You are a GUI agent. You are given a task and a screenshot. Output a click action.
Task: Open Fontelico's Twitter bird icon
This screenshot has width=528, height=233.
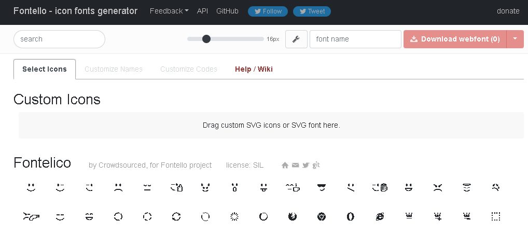click(x=305, y=166)
